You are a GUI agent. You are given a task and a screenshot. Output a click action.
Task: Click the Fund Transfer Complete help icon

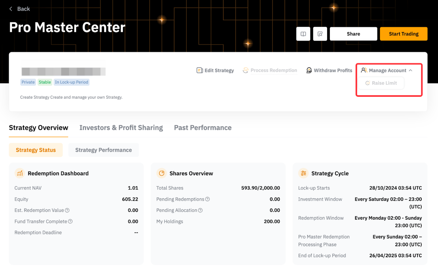coord(70,221)
